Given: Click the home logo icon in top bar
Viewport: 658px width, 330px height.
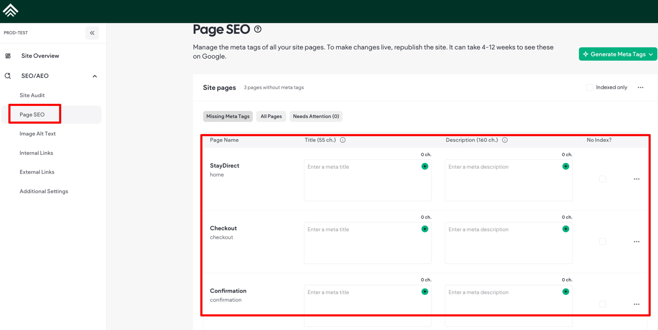Looking at the screenshot, I should [x=10, y=10].
